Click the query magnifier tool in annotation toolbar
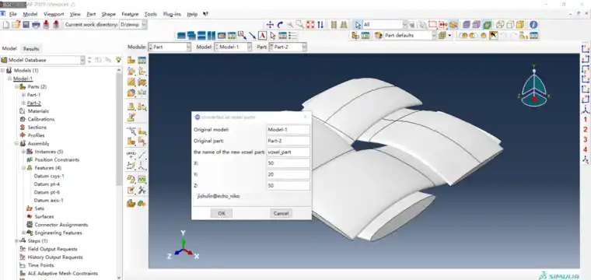The image size is (591, 280). pos(242,36)
